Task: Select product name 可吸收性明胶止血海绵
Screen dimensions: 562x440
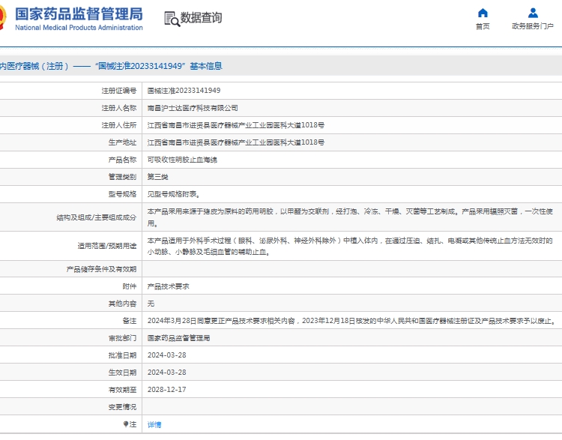Action: 182,160
